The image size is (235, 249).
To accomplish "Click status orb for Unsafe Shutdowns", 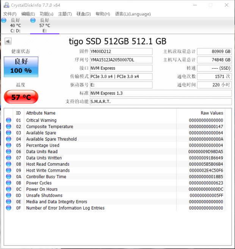I will pyautogui.click(x=9, y=195).
